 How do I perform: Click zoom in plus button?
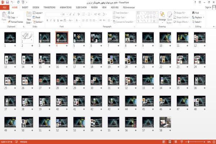204,141
